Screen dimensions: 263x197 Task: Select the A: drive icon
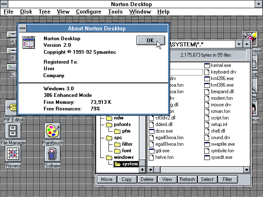[x=13, y=35]
